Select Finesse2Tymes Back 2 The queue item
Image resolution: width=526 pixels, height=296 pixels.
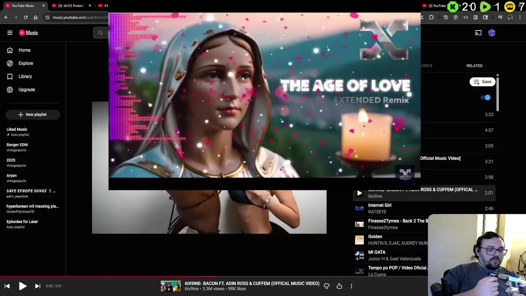pyautogui.click(x=390, y=224)
